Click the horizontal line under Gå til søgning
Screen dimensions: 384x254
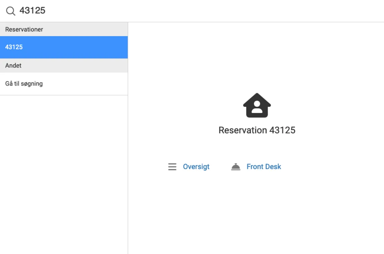click(x=64, y=95)
